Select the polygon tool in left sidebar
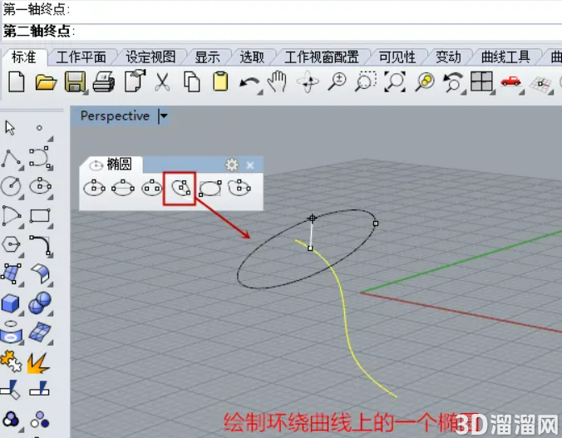This screenshot has height=438, width=562. tap(11, 245)
